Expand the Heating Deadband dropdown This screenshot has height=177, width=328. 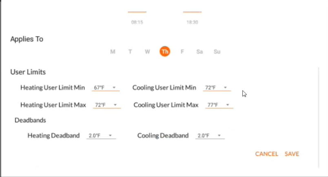[x=101, y=135]
